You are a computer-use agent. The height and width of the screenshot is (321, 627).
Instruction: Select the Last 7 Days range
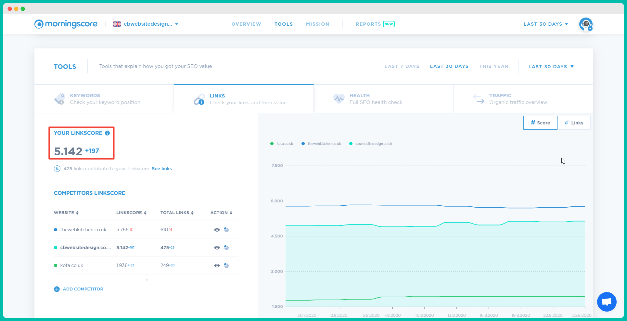(402, 66)
